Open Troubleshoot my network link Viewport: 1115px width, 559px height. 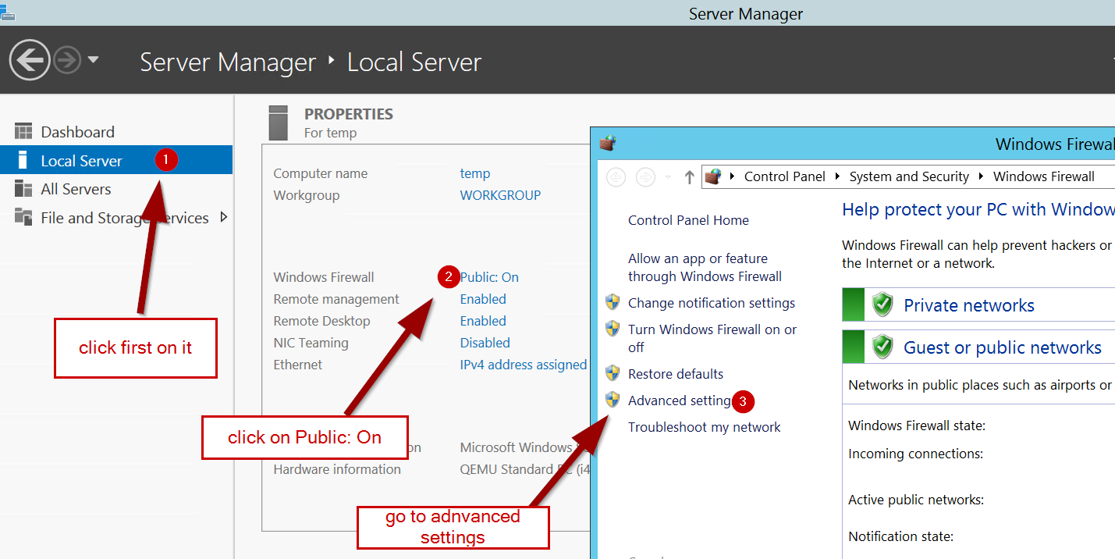click(x=705, y=427)
